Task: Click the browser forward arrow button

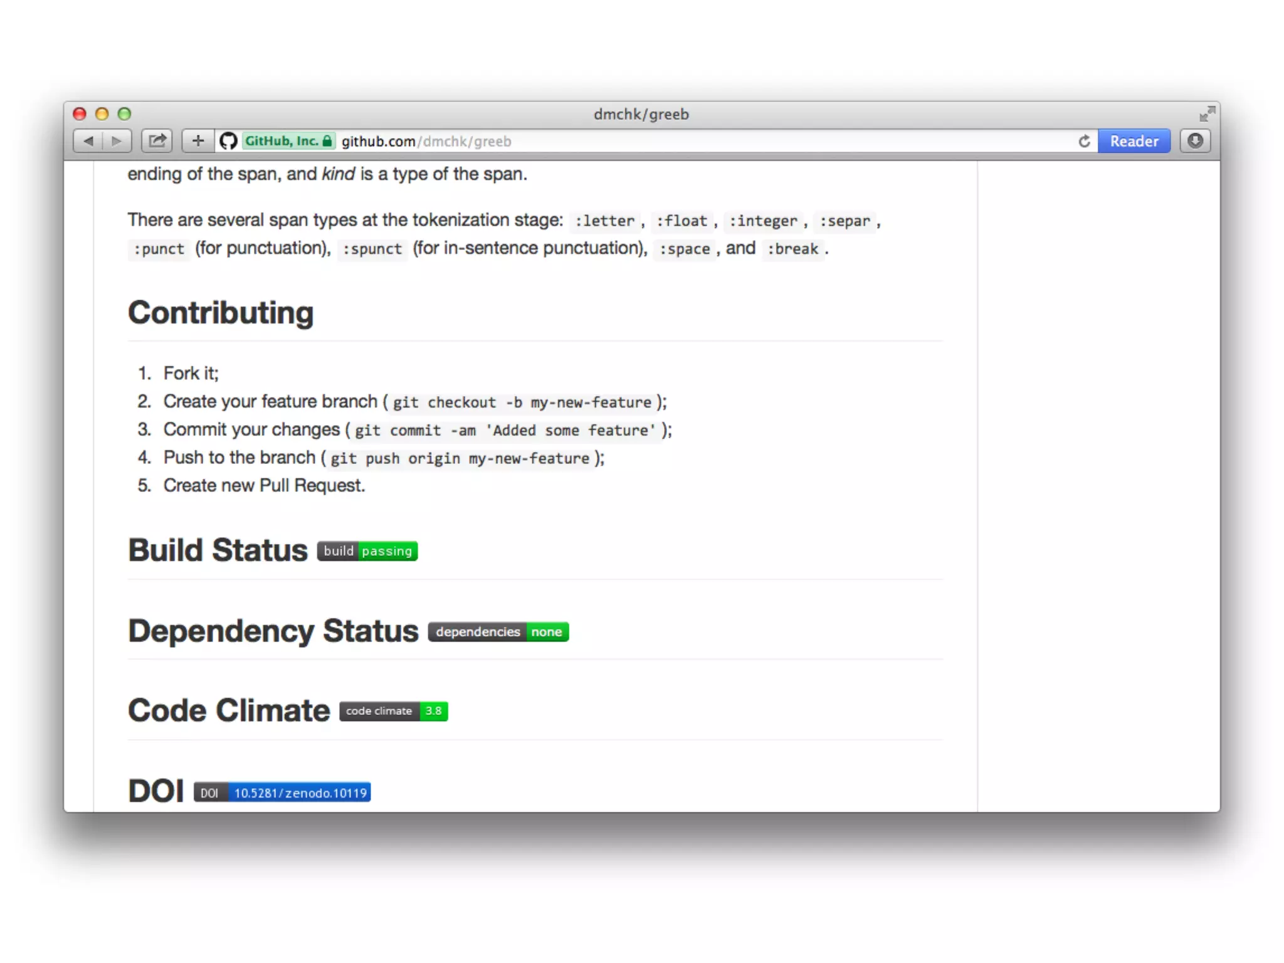Action: click(x=117, y=141)
